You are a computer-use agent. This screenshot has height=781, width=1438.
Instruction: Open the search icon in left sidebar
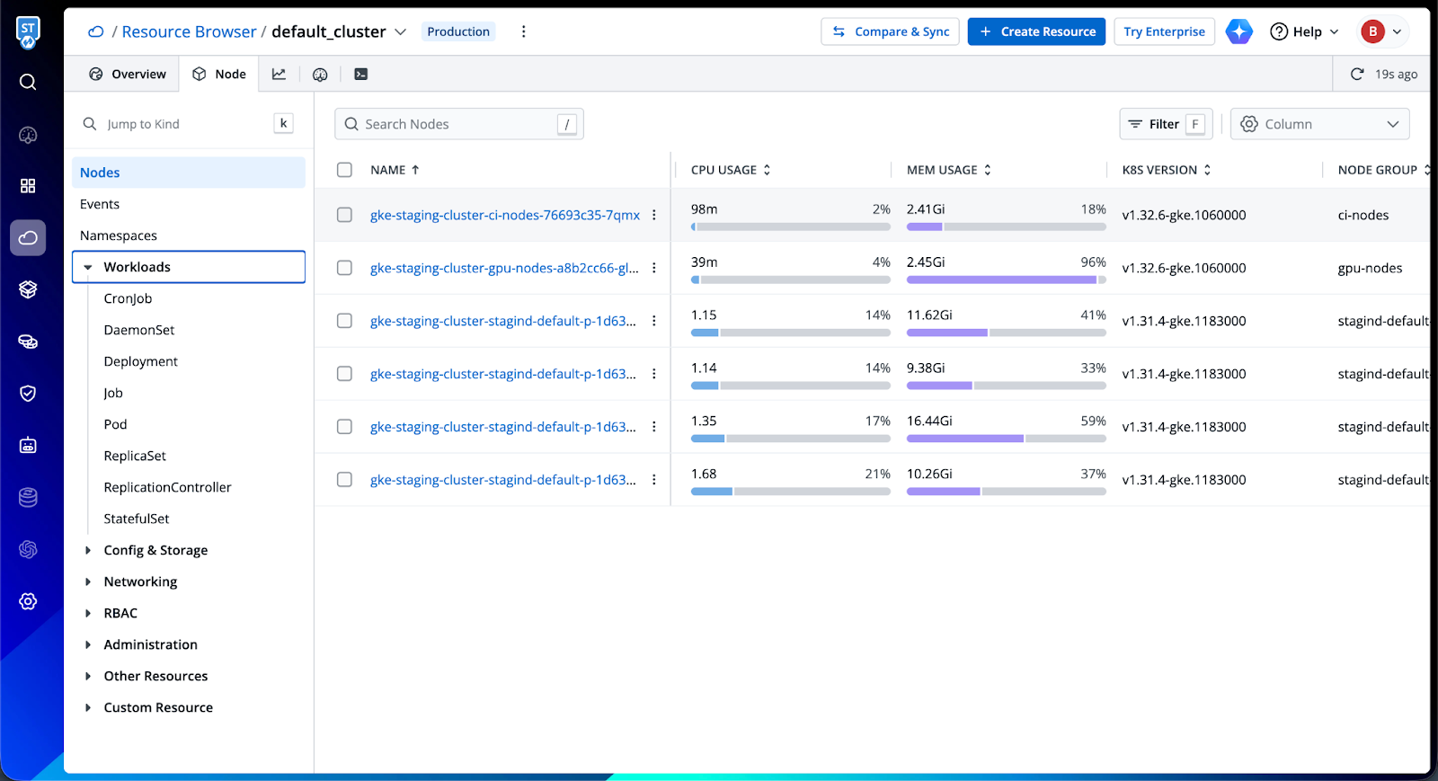click(x=28, y=83)
